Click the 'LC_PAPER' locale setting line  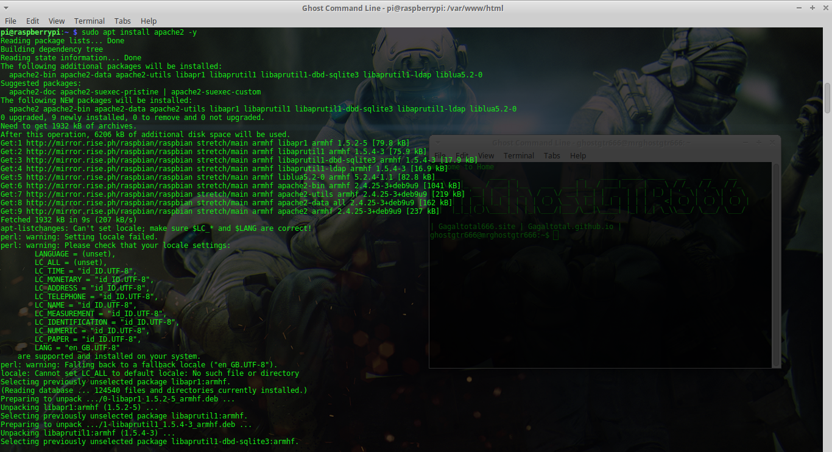click(x=88, y=339)
